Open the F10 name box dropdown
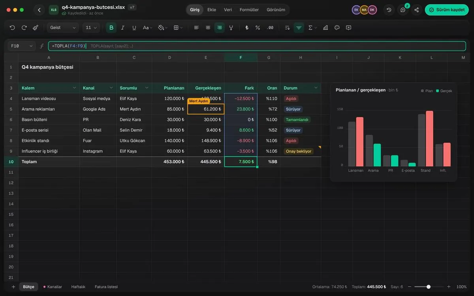Image resolution: width=474 pixels, height=296 pixels. tap(22, 46)
